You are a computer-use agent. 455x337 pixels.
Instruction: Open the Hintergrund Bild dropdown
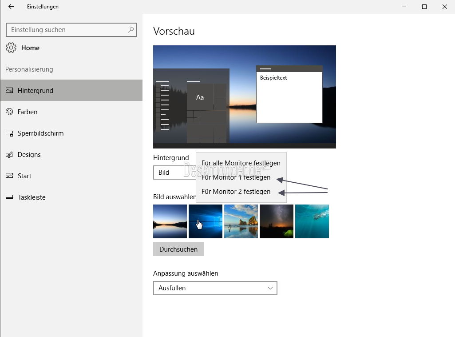coord(174,173)
